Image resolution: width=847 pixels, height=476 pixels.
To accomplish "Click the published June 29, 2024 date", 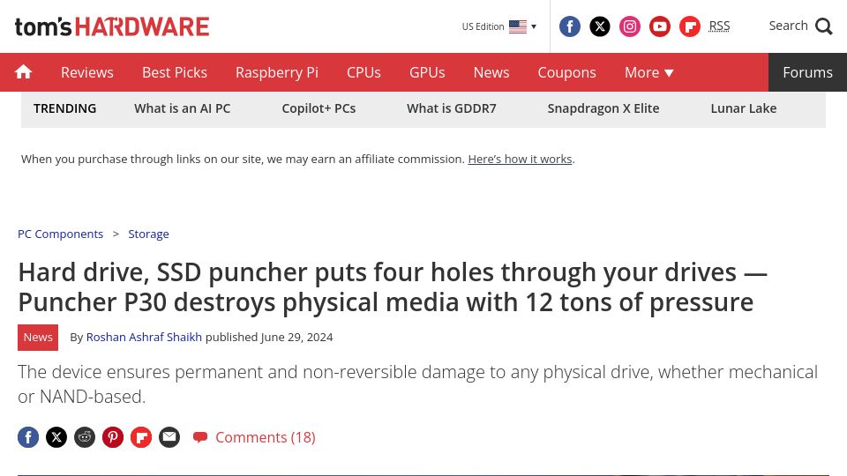I will click(269, 338).
